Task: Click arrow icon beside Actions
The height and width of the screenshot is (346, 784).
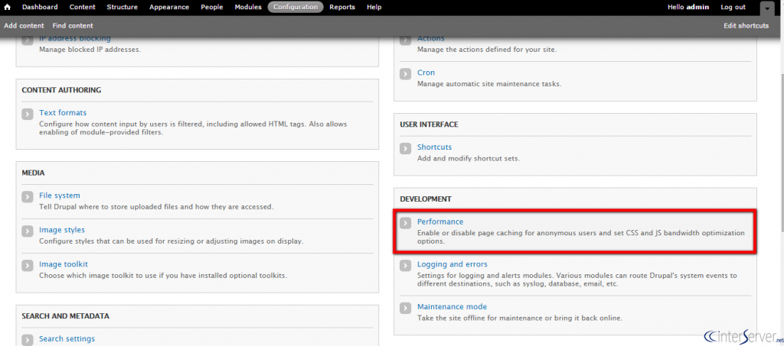Action: tap(406, 40)
